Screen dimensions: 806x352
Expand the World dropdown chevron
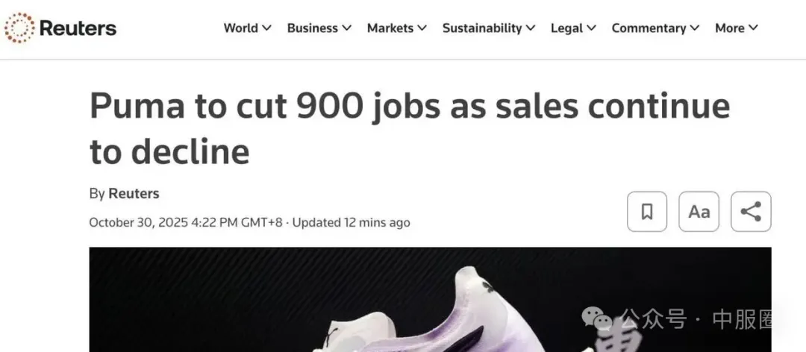[x=268, y=28]
